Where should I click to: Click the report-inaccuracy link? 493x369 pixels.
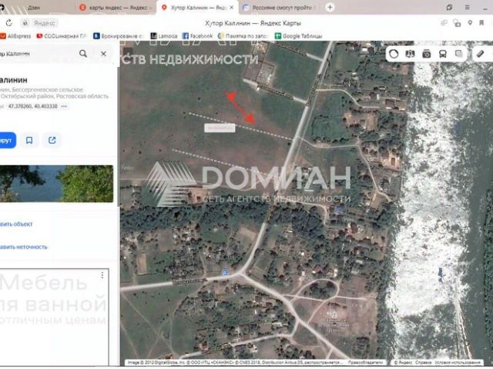pos(24,247)
